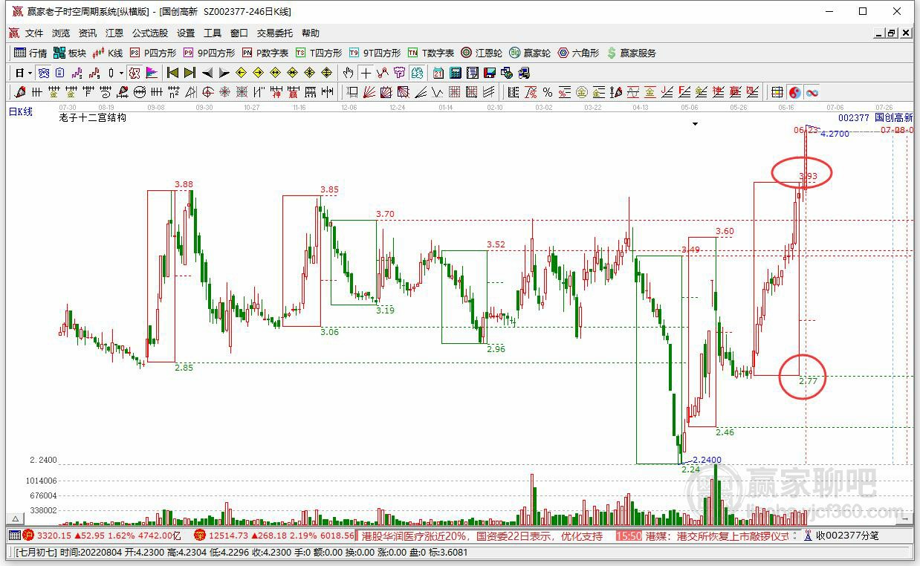Viewport: 920px width, 566px height.
Task: Toggle the highlighted 权 adjustment button
Action: 134,73
